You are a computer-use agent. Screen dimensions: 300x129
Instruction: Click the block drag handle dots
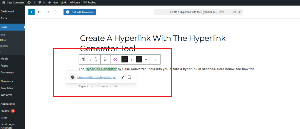click(90, 59)
